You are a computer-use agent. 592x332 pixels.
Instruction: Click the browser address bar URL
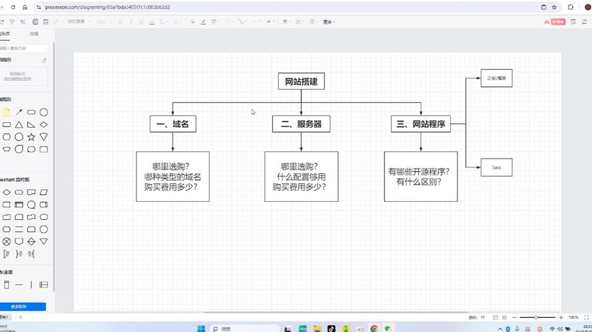pyautogui.click(x=107, y=7)
